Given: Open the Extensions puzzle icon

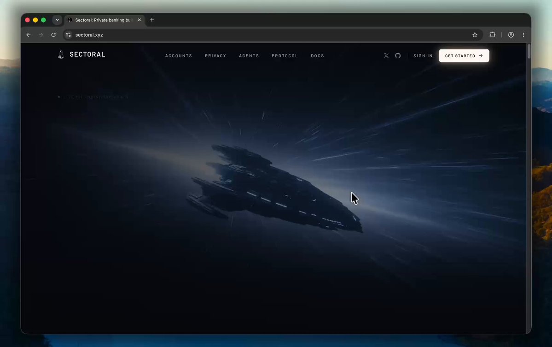Looking at the screenshot, I should click(493, 35).
